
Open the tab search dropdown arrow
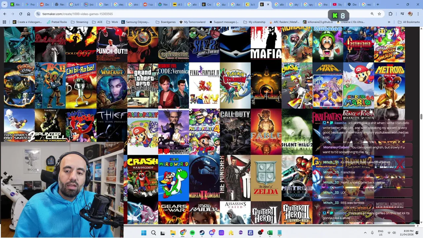4,5
